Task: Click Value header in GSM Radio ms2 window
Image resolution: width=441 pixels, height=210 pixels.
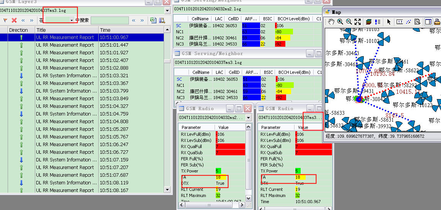Action: coord(230,127)
